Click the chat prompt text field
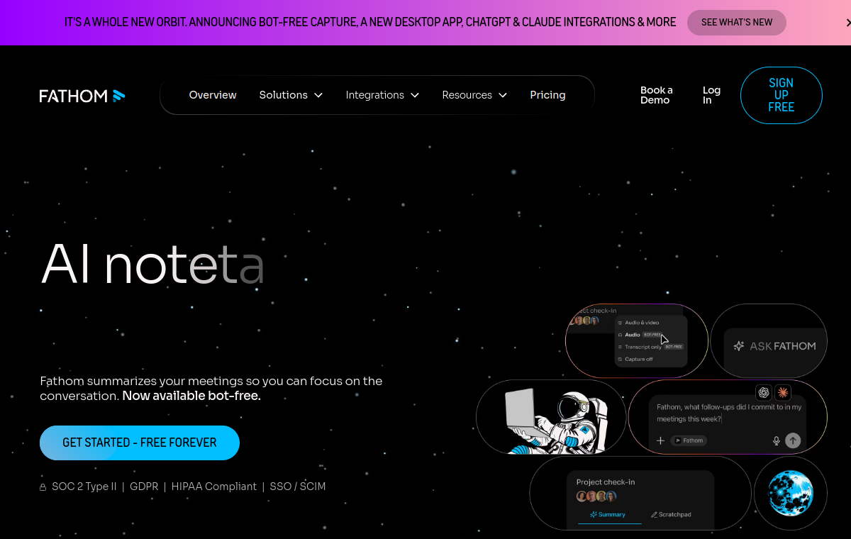The width and height of the screenshot is (851, 539). (x=729, y=413)
